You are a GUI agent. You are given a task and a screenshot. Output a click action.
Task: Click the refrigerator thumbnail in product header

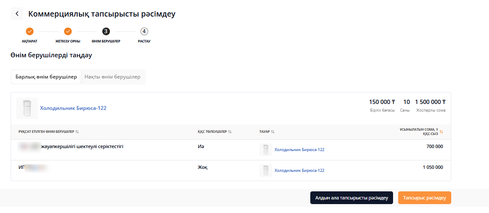click(x=27, y=108)
